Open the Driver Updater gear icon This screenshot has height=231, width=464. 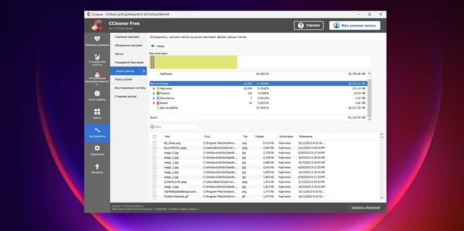coord(97,93)
